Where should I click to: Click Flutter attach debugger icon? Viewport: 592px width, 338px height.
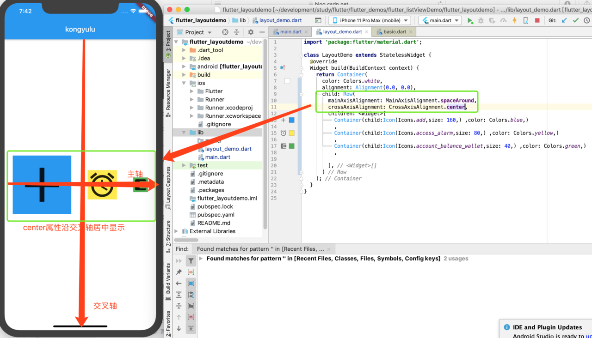click(x=526, y=20)
